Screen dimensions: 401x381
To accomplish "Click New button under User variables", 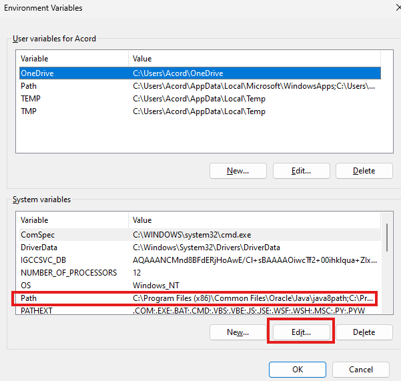I will pos(238,171).
